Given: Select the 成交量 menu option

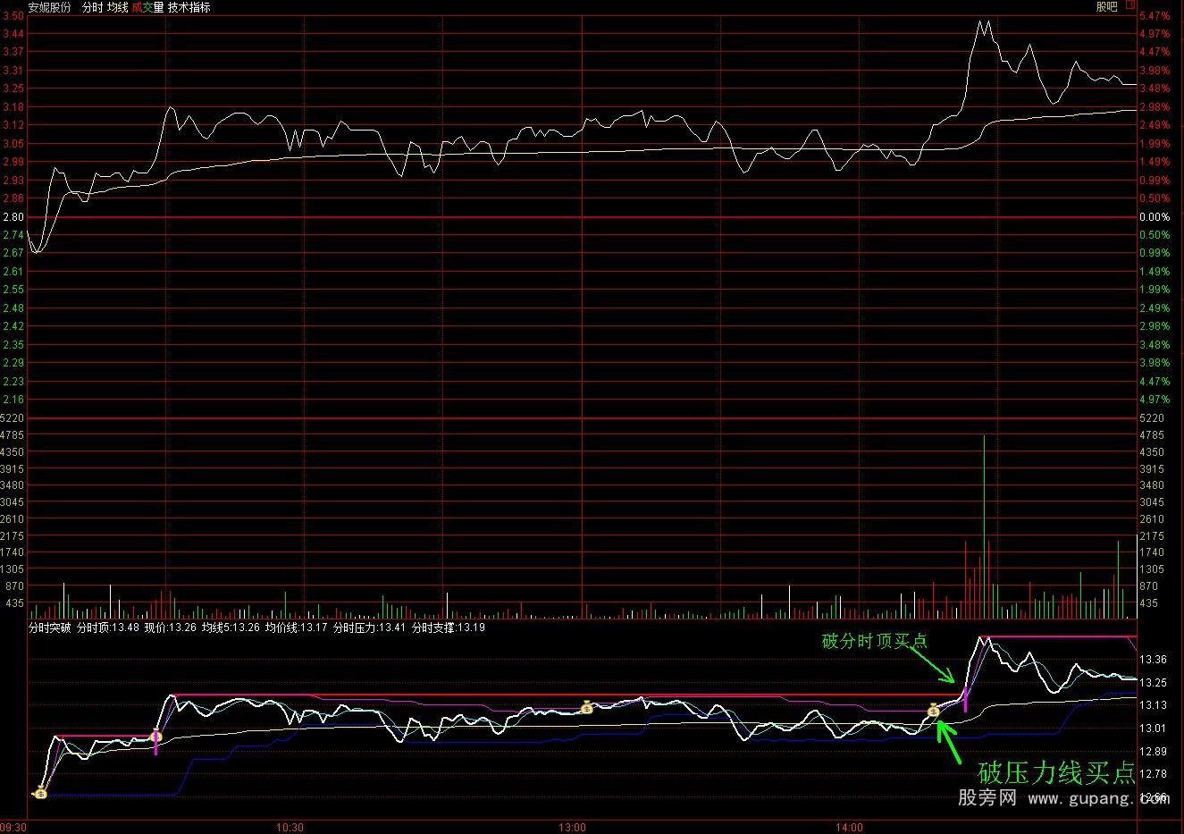Looking at the screenshot, I should pos(148,7).
